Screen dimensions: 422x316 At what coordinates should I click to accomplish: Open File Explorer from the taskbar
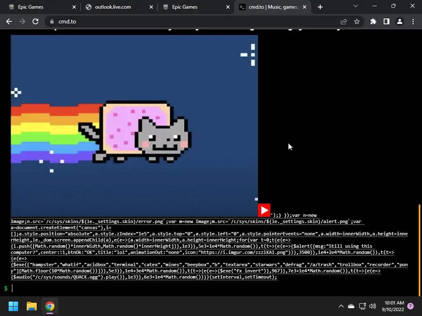31,306
